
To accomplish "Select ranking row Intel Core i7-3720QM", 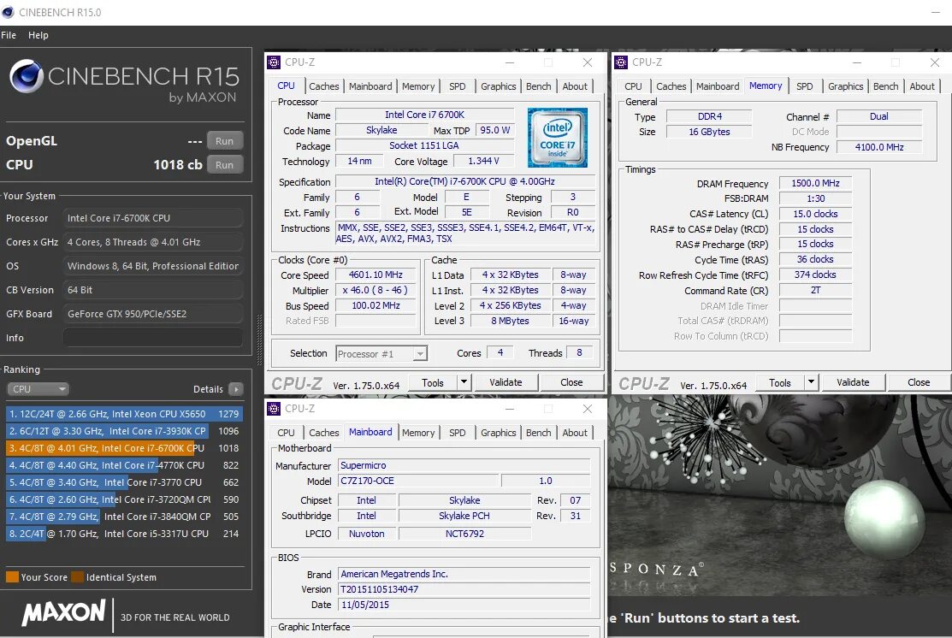I will (125, 499).
